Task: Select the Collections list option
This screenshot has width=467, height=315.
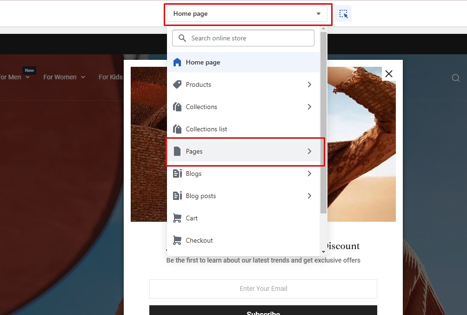Action: (207, 129)
